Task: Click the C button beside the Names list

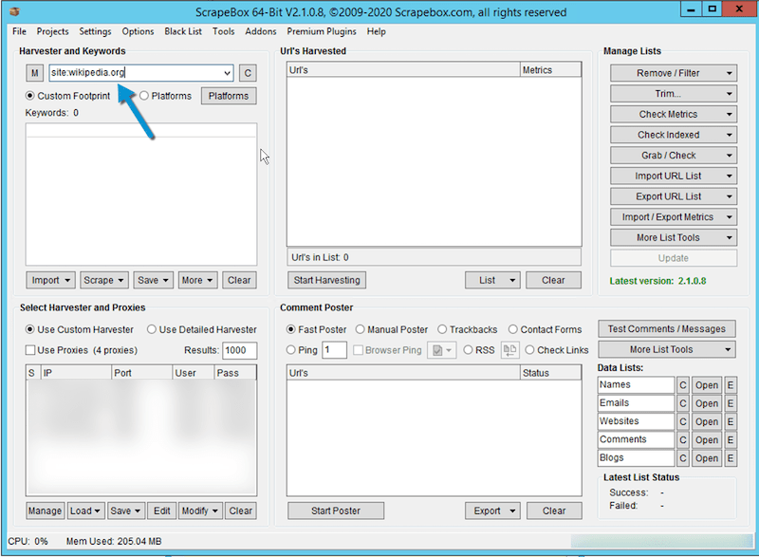Action: [682, 385]
